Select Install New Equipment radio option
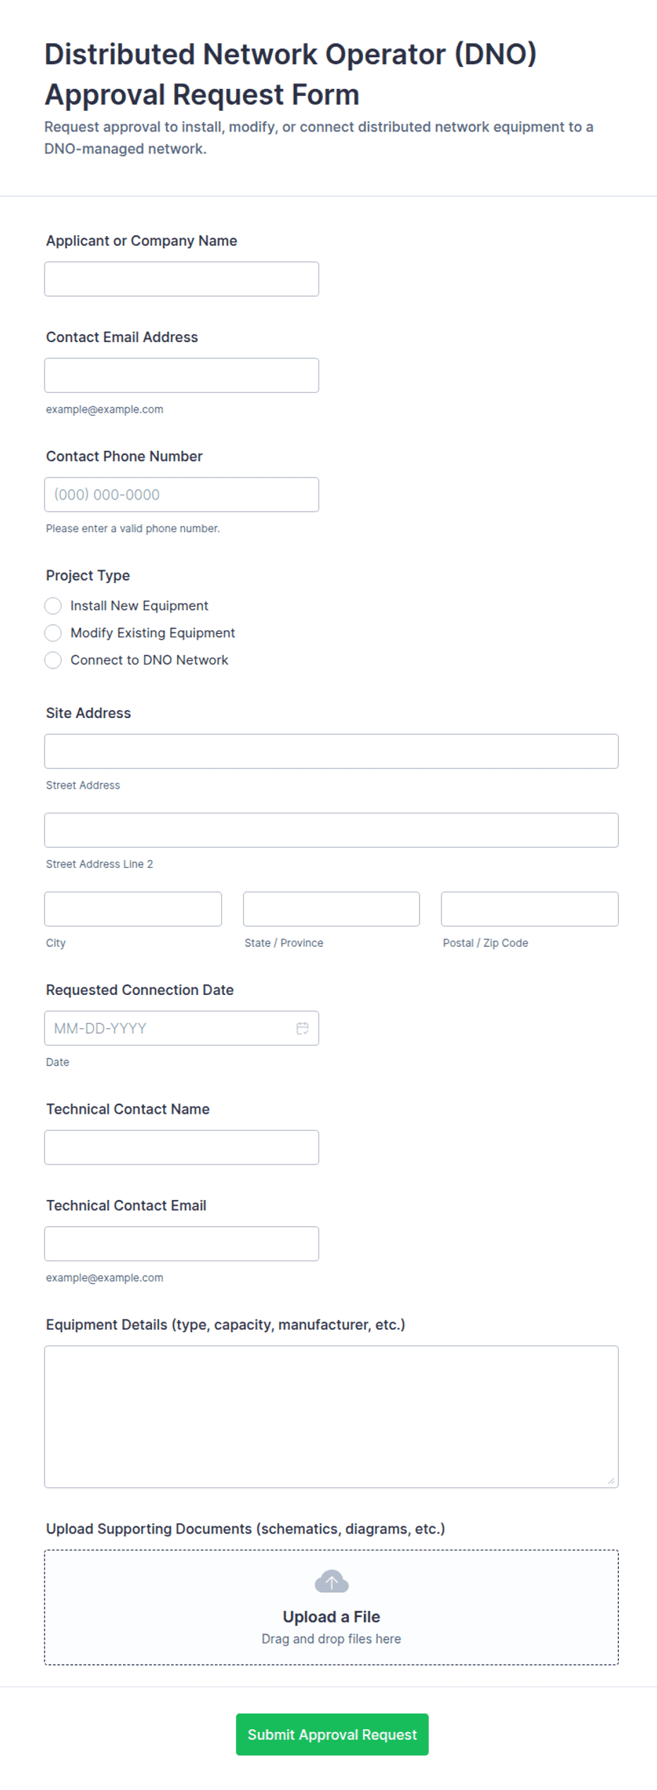The width and height of the screenshot is (657, 1790). point(53,606)
